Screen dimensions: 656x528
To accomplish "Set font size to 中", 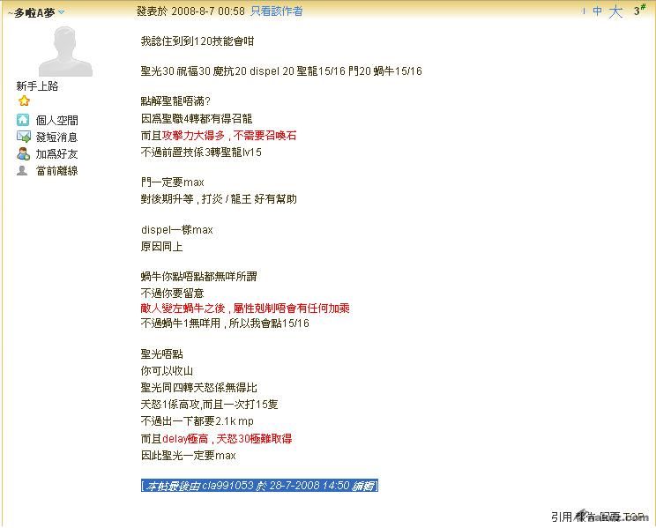I will [598, 11].
